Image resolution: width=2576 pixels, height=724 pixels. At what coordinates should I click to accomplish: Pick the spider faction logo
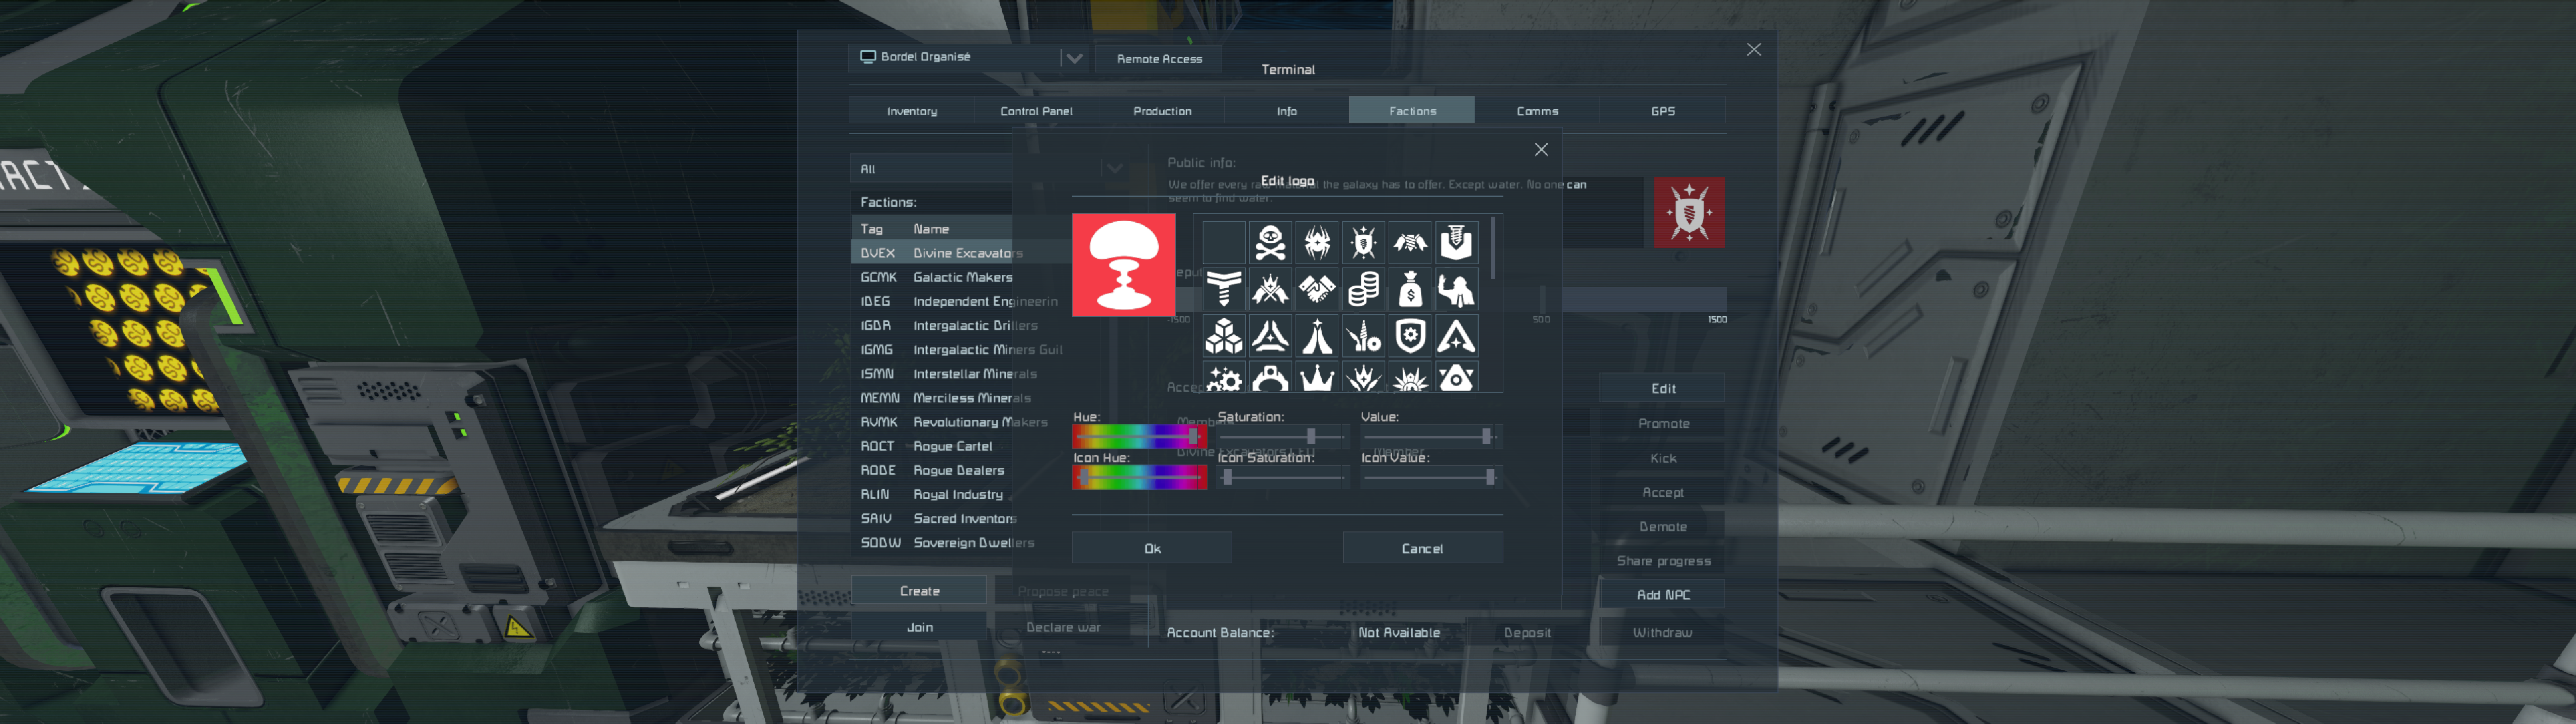click(1317, 242)
